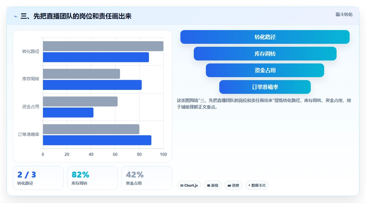Viewport: 366px width, 203px height.
Task: Click the x-axis tick label 0
Action: point(43,154)
